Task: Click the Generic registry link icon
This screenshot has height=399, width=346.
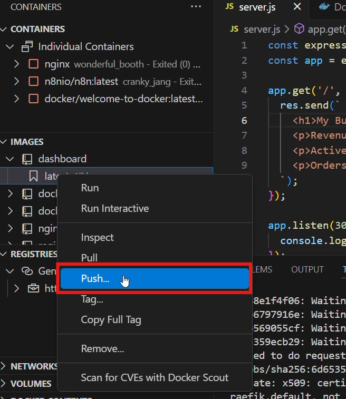Action: [27, 271]
